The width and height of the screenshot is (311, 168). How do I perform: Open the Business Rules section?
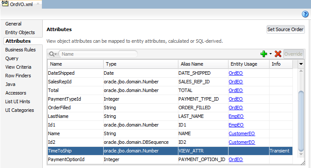[20, 50]
